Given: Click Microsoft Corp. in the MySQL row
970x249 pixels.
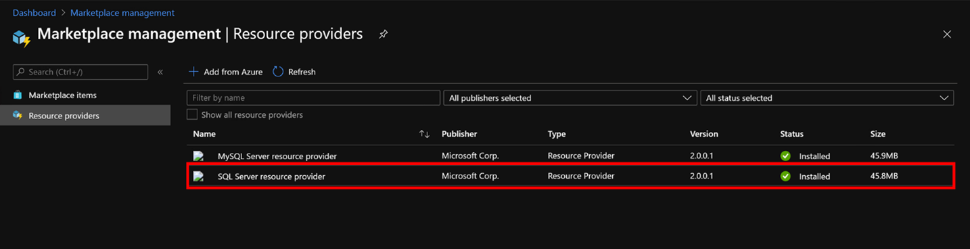Looking at the screenshot, I should pyautogui.click(x=470, y=156).
